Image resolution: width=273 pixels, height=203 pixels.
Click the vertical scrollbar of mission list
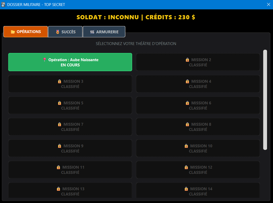click(265, 100)
